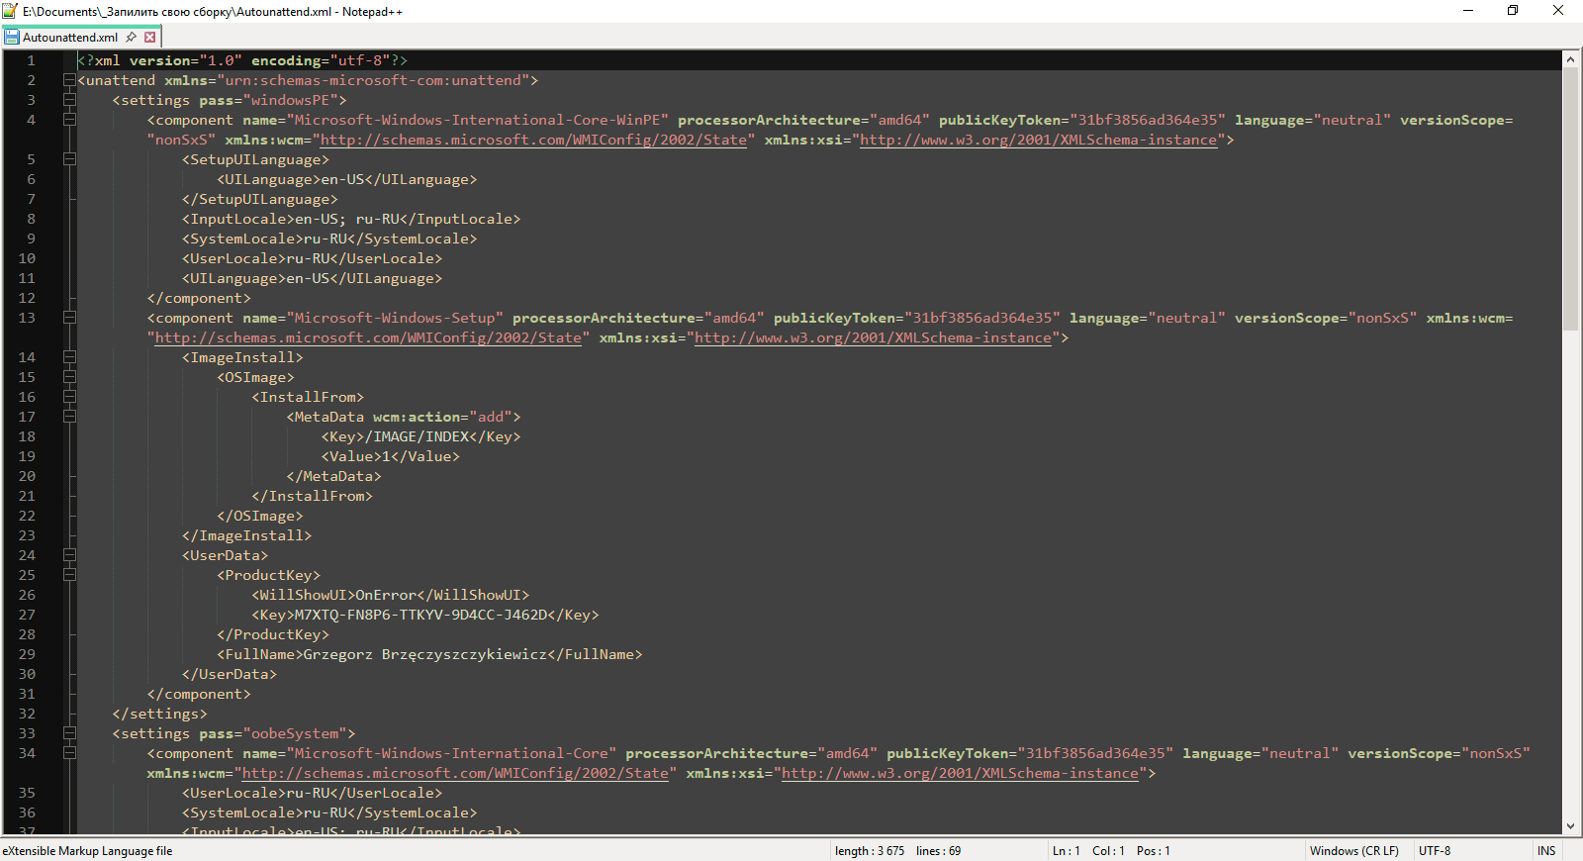This screenshot has width=1583, height=861.
Task: Click the blue save-state icon on Autounattend.xml tab
Action: pyautogui.click(x=12, y=37)
